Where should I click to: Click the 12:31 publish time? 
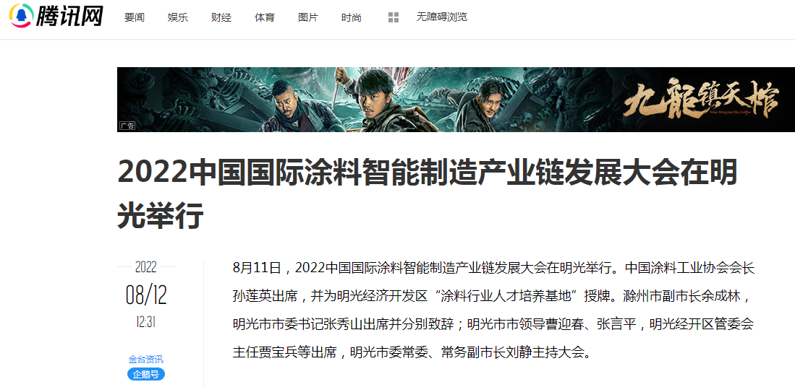coord(146,322)
